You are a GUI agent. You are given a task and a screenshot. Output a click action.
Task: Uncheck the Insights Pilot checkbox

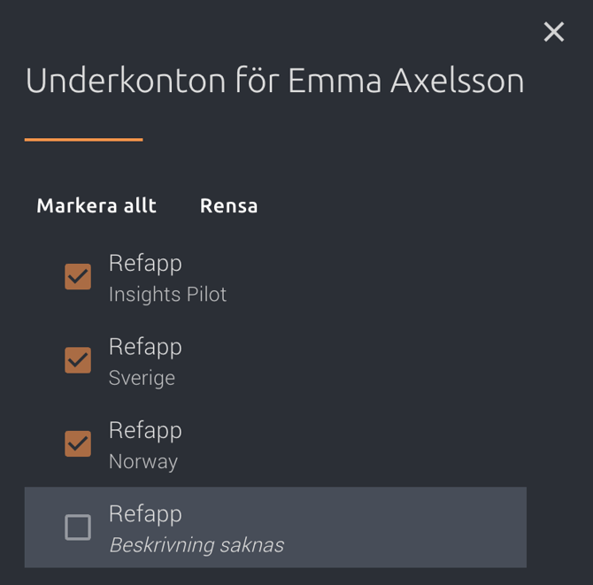[78, 277]
